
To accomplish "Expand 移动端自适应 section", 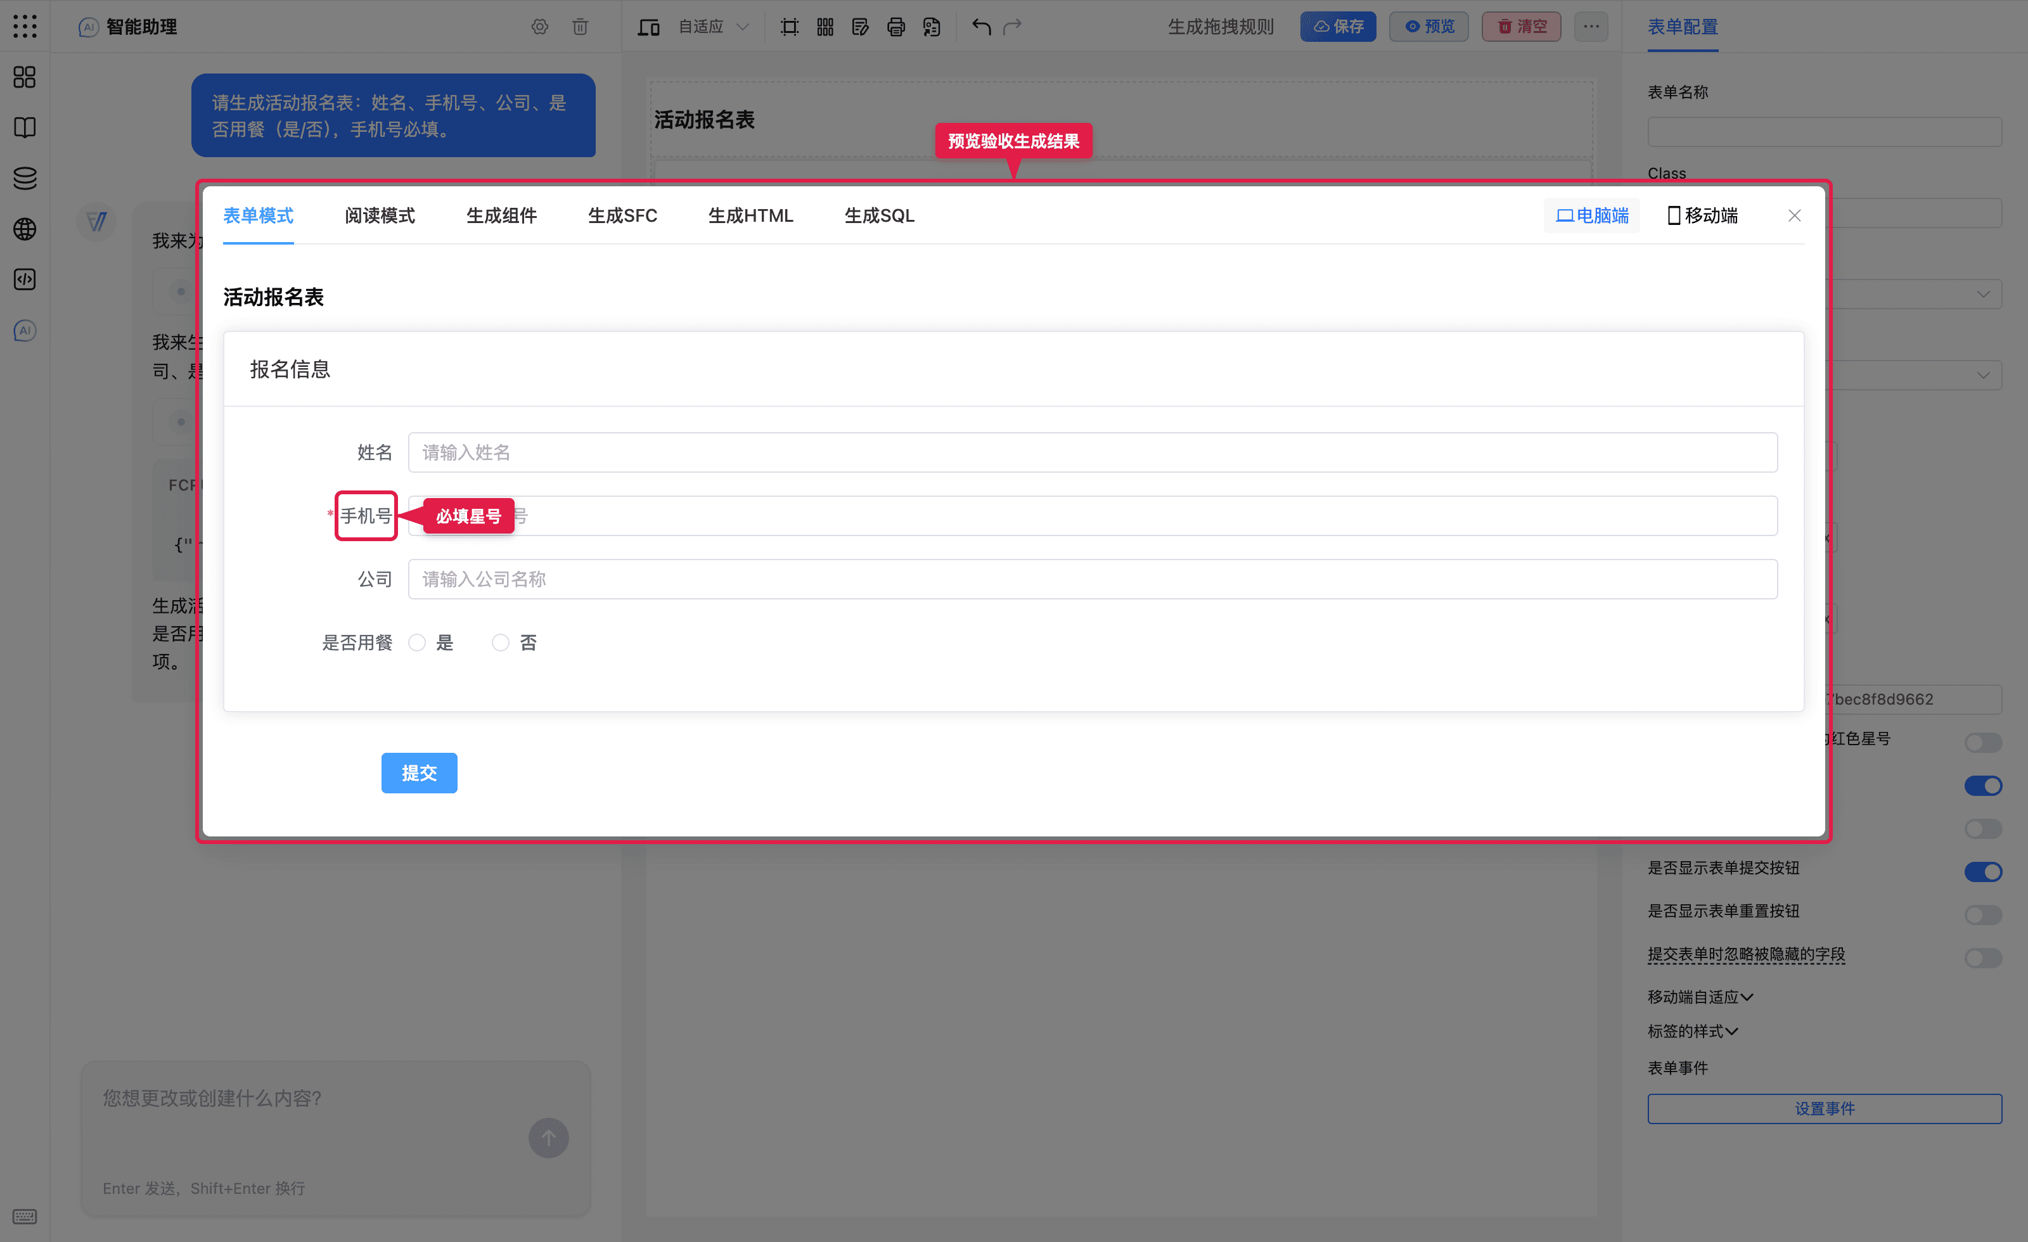I will 1700,997.
